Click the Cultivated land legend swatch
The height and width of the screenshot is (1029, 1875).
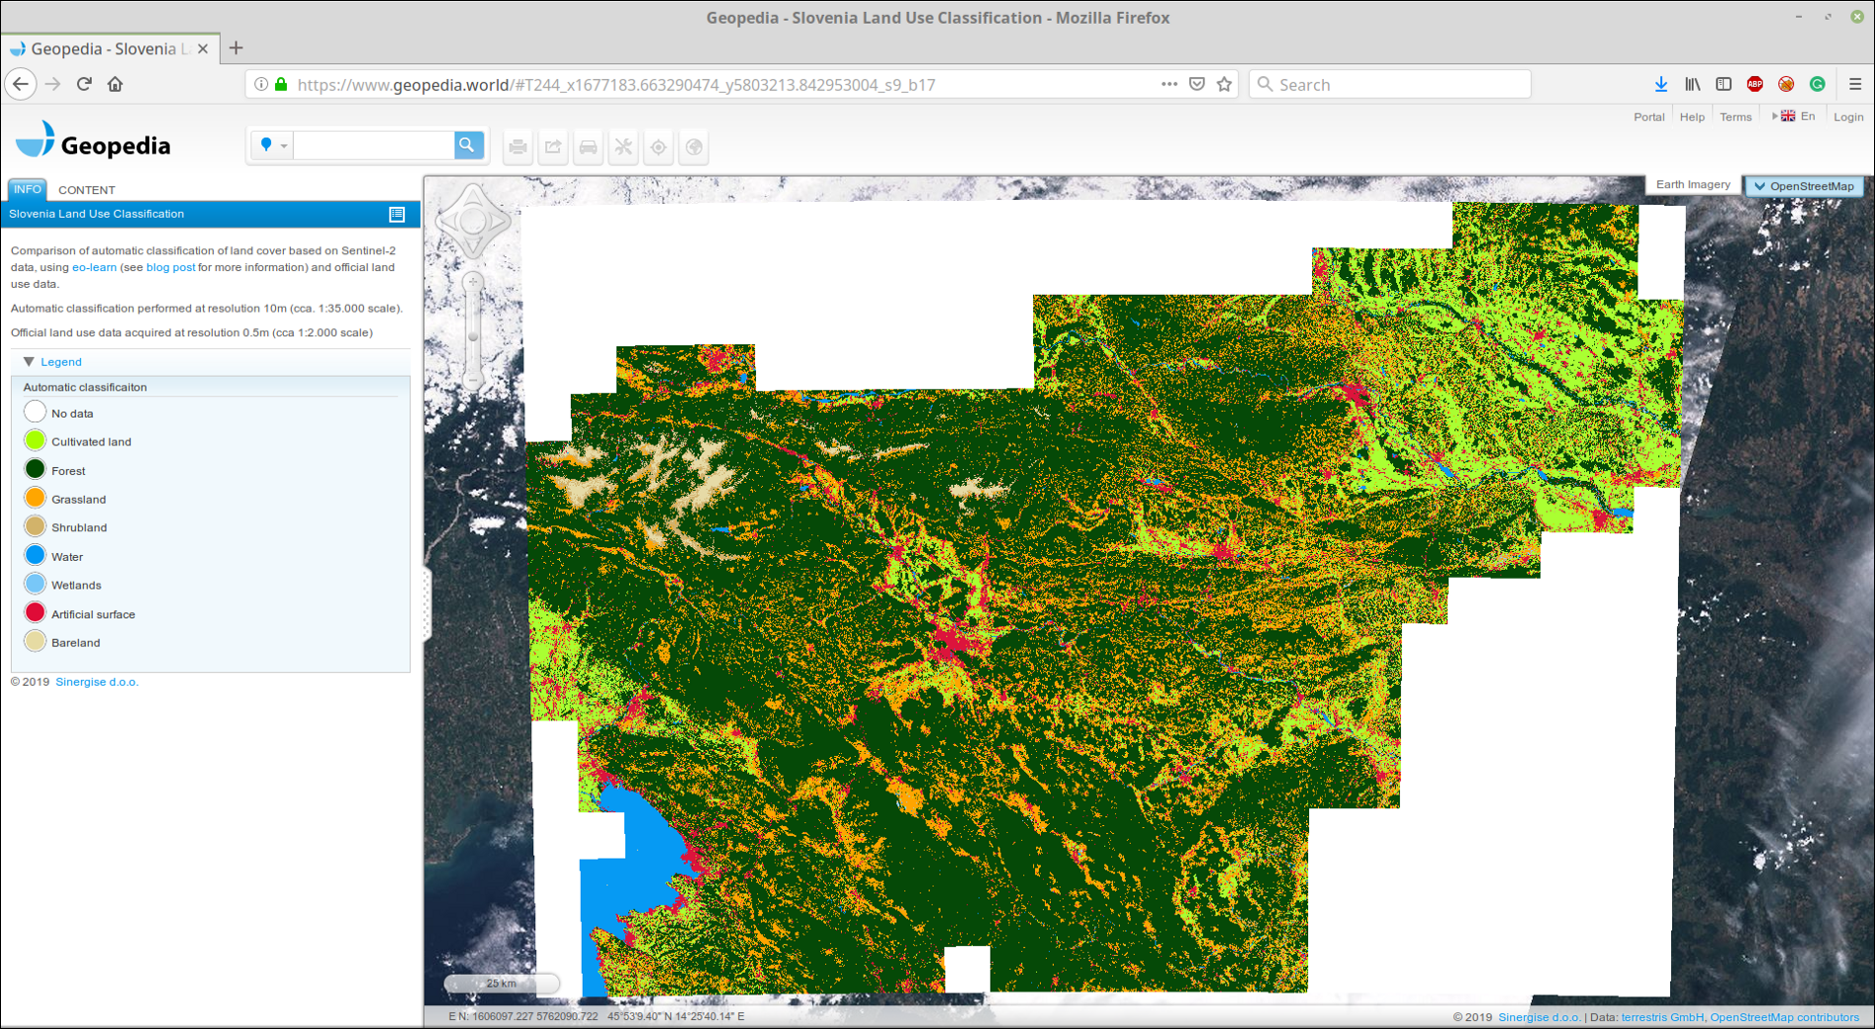tap(35, 440)
